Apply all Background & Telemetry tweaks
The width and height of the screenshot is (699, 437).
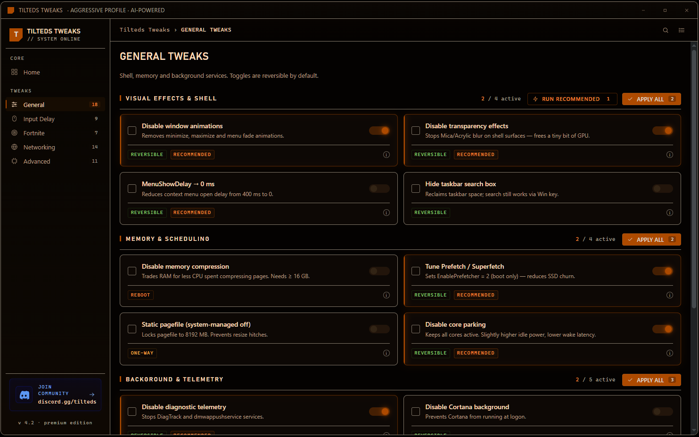point(651,380)
